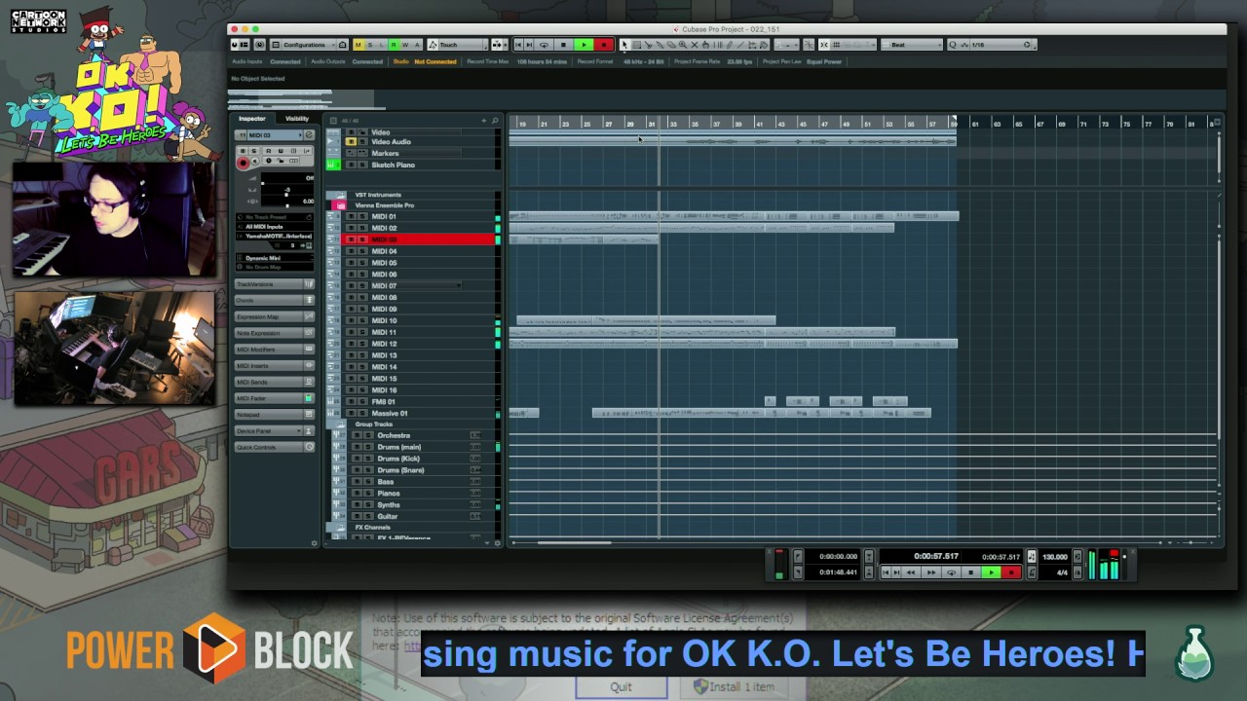Click Record in the top toolbar
The width and height of the screenshot is (1247, 701).
click(604, 45)
